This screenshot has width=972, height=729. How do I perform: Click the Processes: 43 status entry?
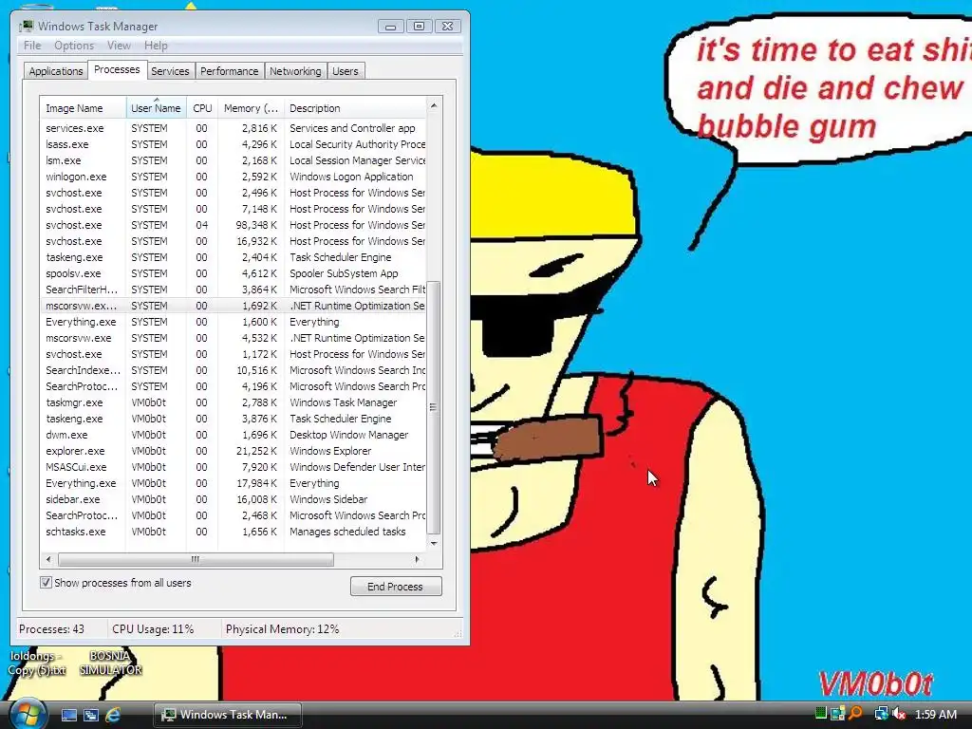tap(52, 629)
